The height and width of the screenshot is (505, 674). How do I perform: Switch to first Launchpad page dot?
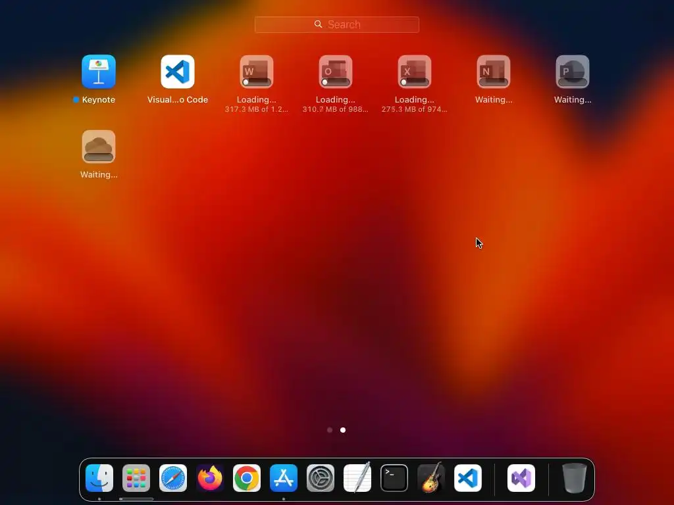tap(330, 430)
